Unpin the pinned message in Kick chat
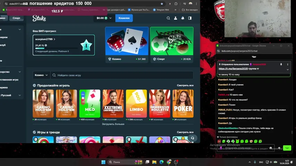 pyautogui.click(x=281, y=64)
